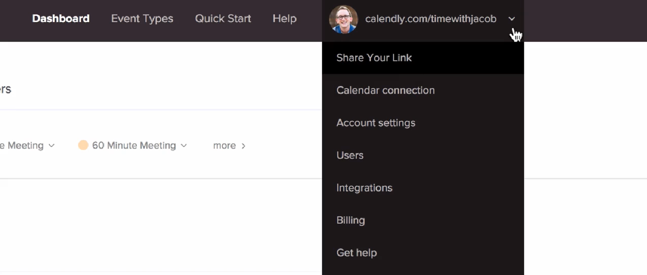This screenshot has width=647, height=275.
Task: Open the Dashboard tab
Action: point(61,19)
